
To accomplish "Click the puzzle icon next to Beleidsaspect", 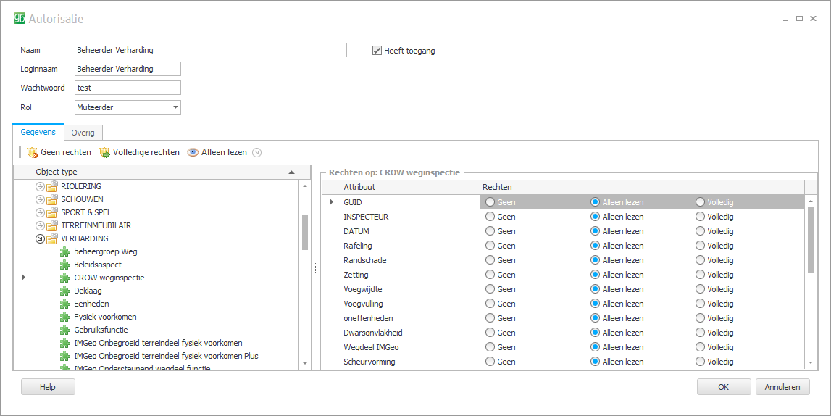I will tap(66, 265).
